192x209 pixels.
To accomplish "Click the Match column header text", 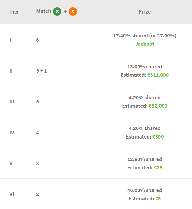I will pyautogui.click(x=44, y=11).
